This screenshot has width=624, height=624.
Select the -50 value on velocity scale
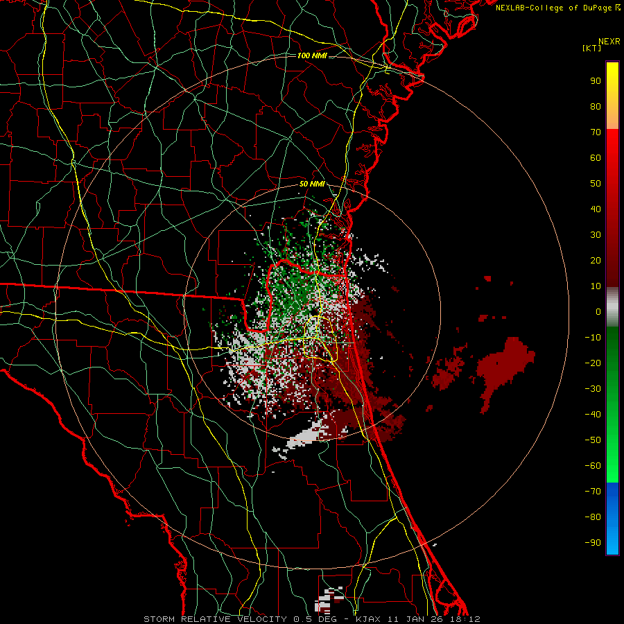[x=593, y=440]
